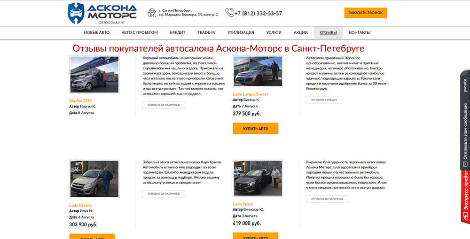Open the Lada Granta review photo

(94, 178)
